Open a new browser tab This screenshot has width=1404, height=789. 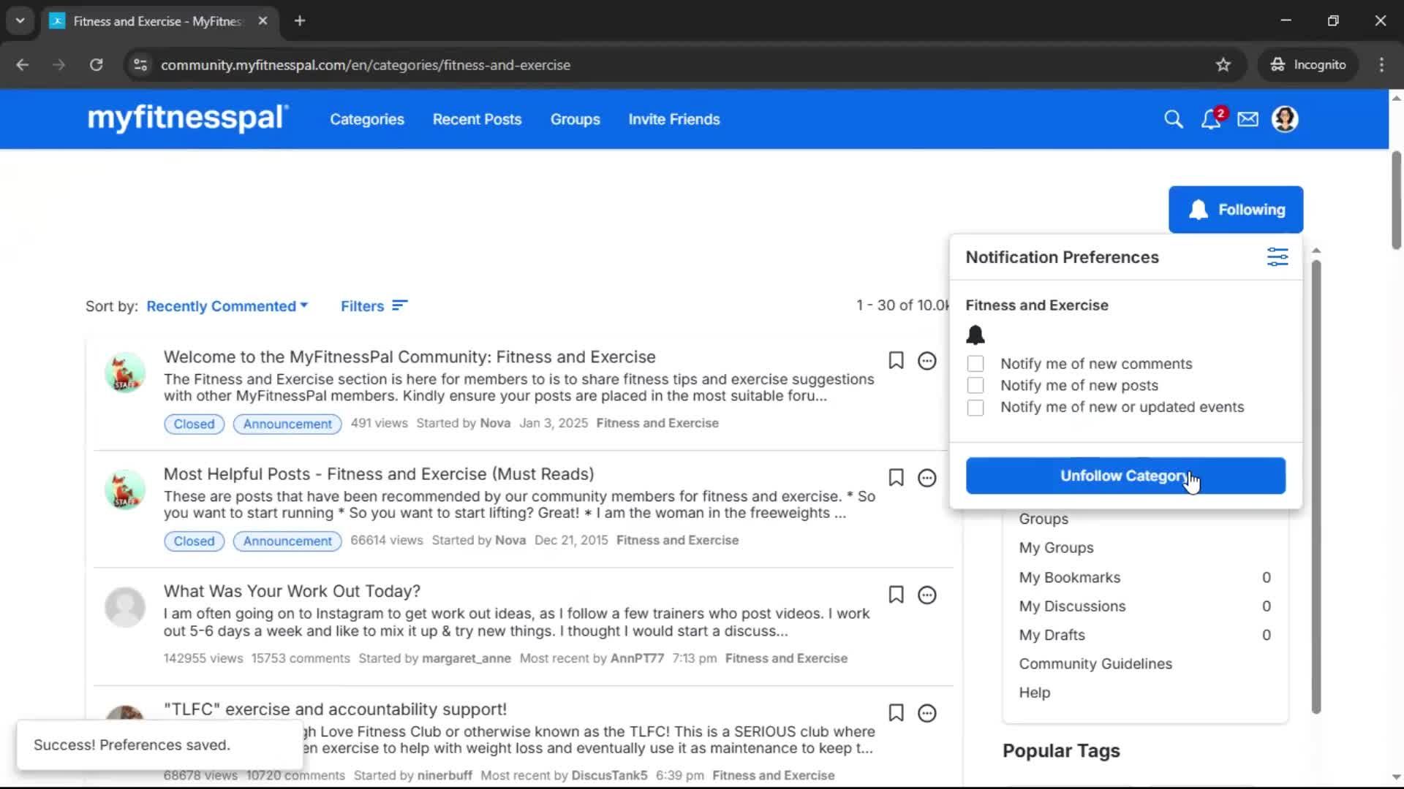tap(299, 20)
